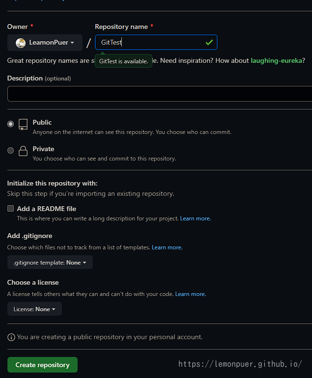The image size is (312, 378).
Task: Select the Public radio button
Action: pyautogui.click(x=11, y=124)
